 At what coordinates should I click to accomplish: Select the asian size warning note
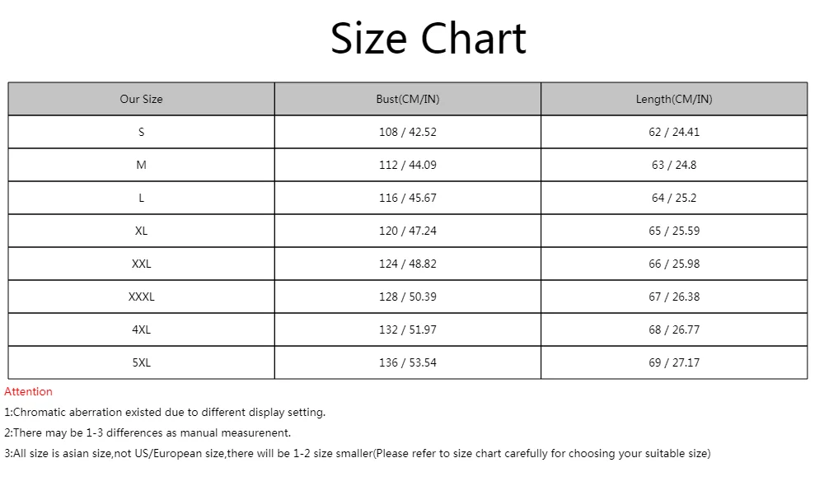pyautogui.click(x=357, y=453)
